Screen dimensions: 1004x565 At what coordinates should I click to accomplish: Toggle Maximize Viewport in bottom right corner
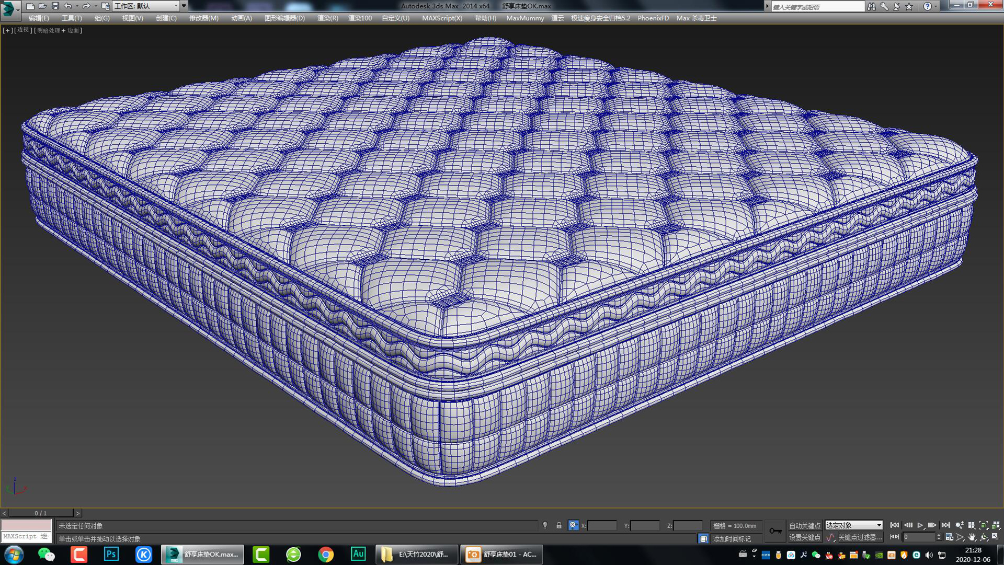[x=995, y=537]
